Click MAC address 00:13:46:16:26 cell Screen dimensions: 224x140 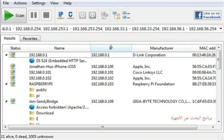(204, 55)
